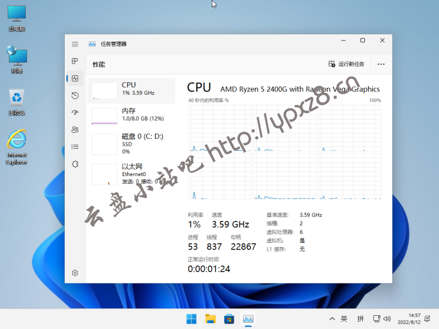The width and height of the screenshot is (439, 329).
Task: Click the handles count 22867
Action: pos(243,246)
